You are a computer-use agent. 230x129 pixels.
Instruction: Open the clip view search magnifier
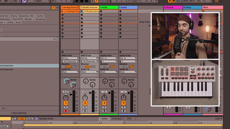pyautogui.click(x=14, y=119)
